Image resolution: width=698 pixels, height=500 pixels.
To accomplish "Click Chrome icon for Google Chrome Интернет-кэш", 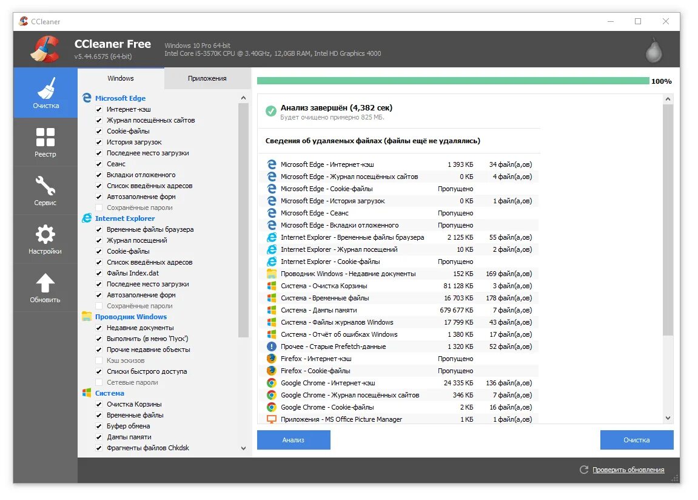I will (x=272, y=383).
